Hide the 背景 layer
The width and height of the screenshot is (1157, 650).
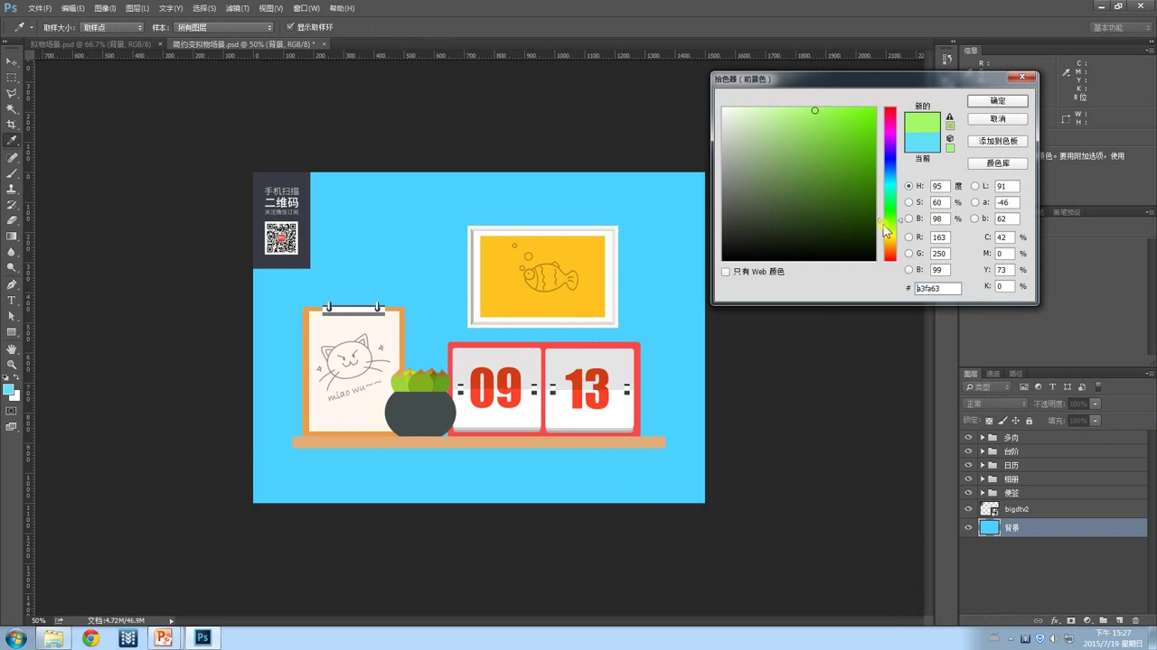(968, 527)
